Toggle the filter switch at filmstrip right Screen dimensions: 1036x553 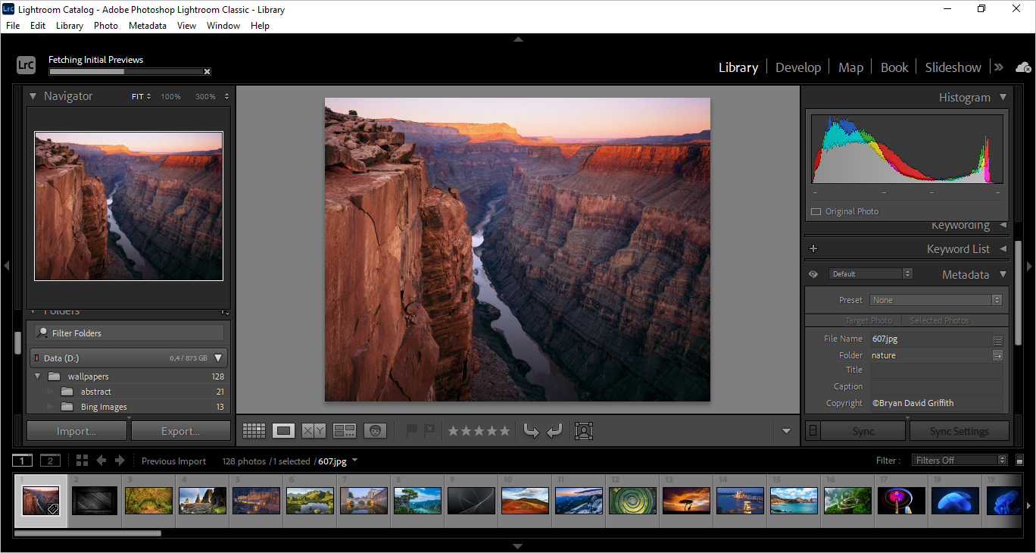point(1018,460)
